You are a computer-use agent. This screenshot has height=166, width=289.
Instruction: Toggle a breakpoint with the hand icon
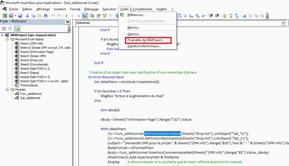(x=225, y=16)
